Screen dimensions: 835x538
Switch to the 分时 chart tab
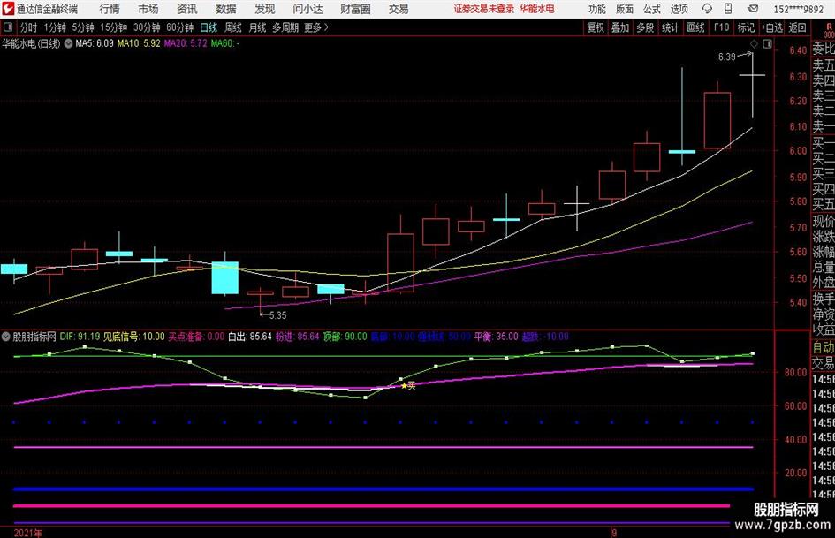[x=29, y=27]
